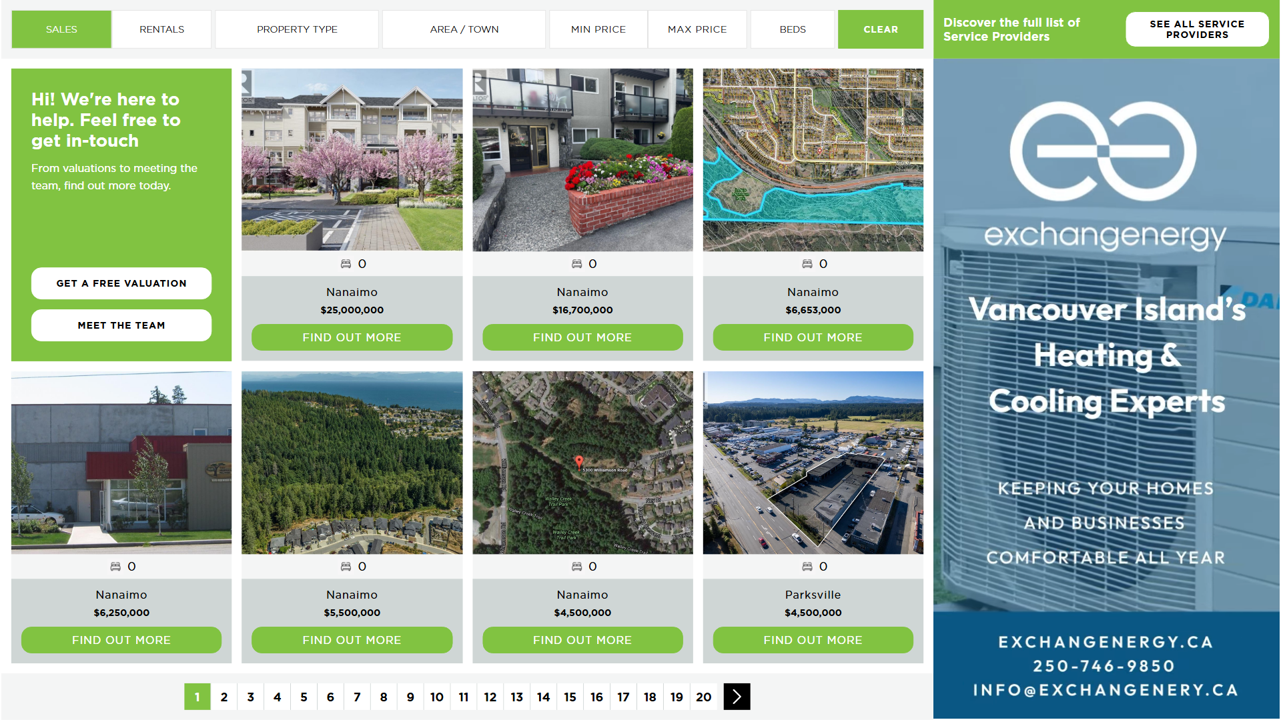Image resolution: width=1281 pixels, height=720 pixels.
Task: Click bed icon on $6,250,000 listing
Action: pyautogui.click(x=115, y=567)
